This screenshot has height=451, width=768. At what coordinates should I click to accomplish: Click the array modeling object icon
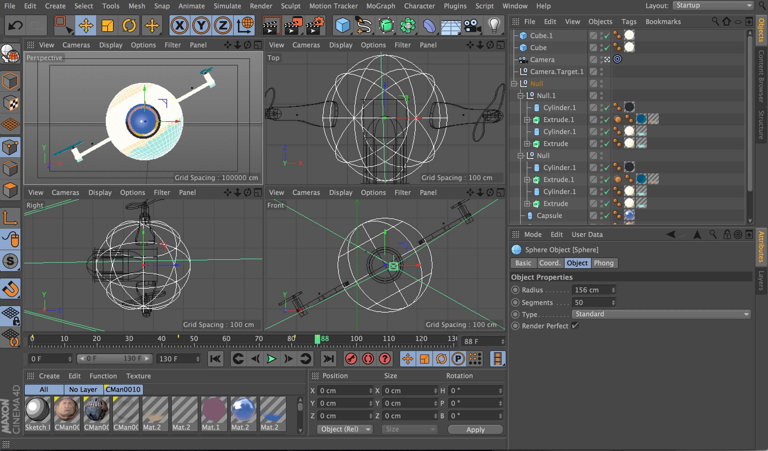[x=408, y=26]
